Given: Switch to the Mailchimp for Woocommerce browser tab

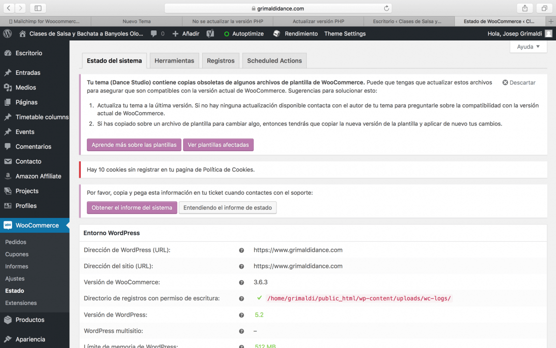Looking at the screenshot, I should pos(45,21).
